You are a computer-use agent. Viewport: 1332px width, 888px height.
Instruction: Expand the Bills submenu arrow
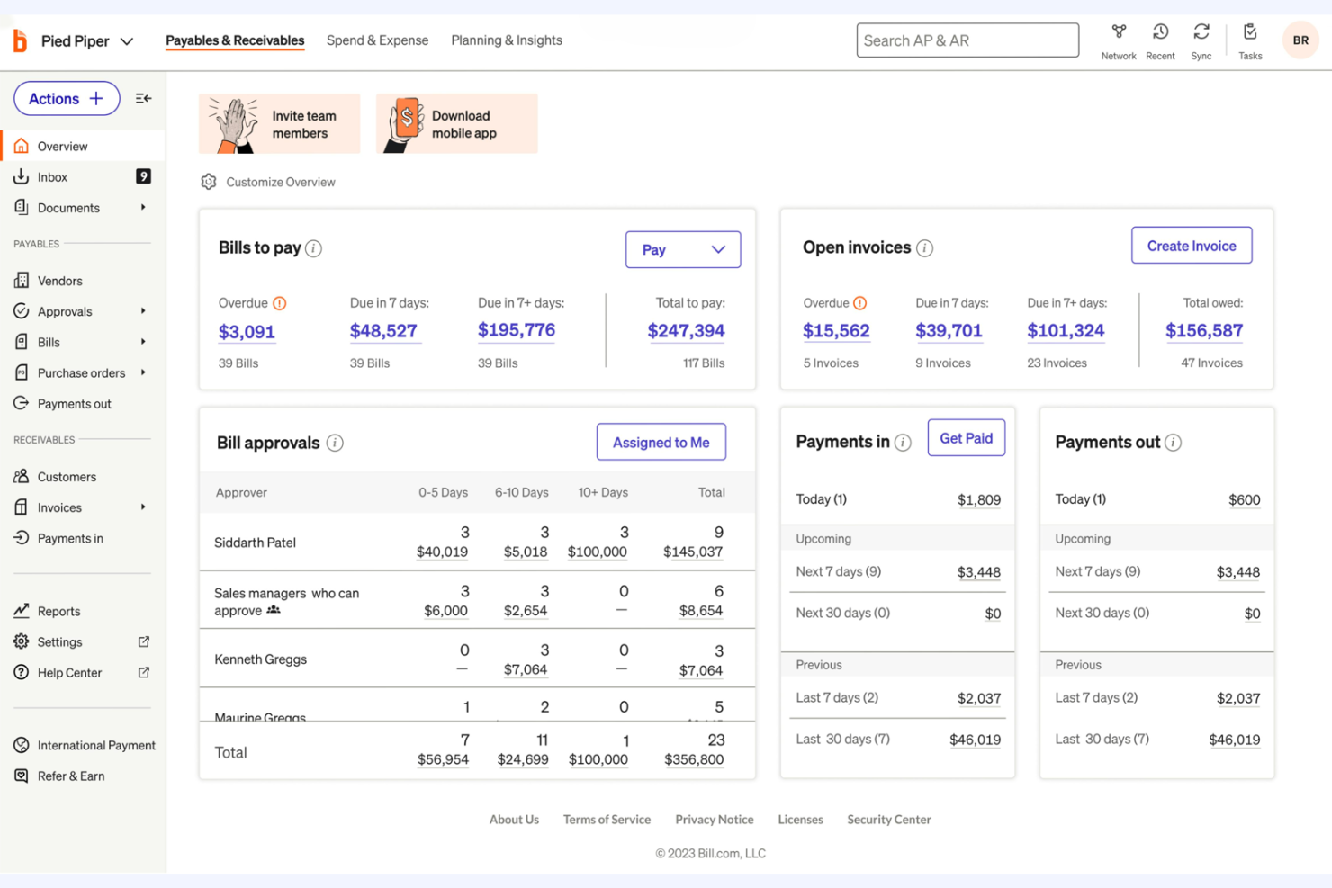143,342
